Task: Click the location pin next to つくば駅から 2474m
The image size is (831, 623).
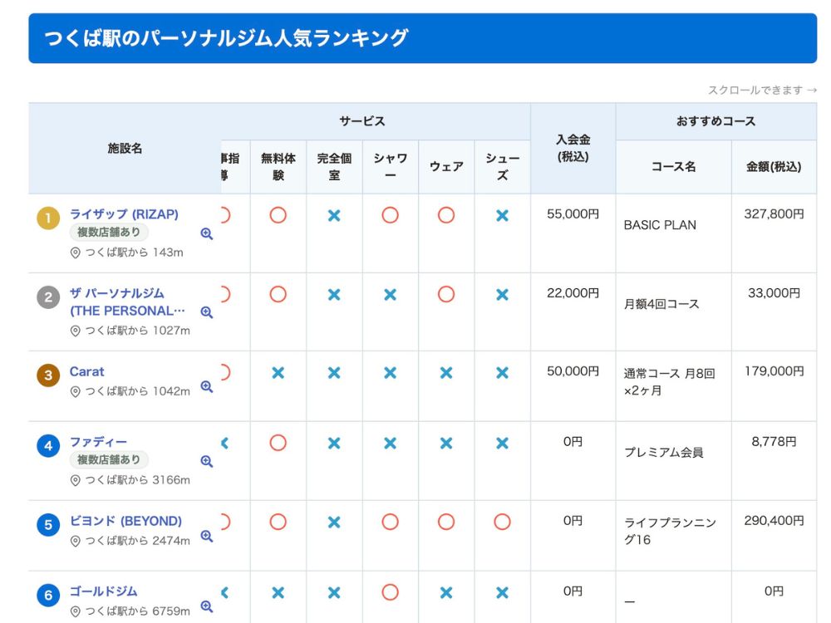Action: (x=76, y=541)
